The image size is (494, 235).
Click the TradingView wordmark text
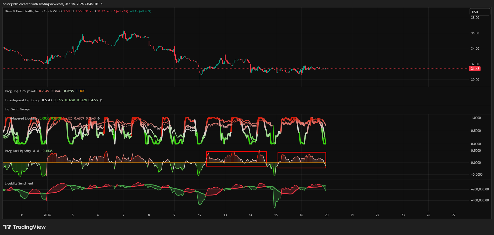(x=29, y=227)
